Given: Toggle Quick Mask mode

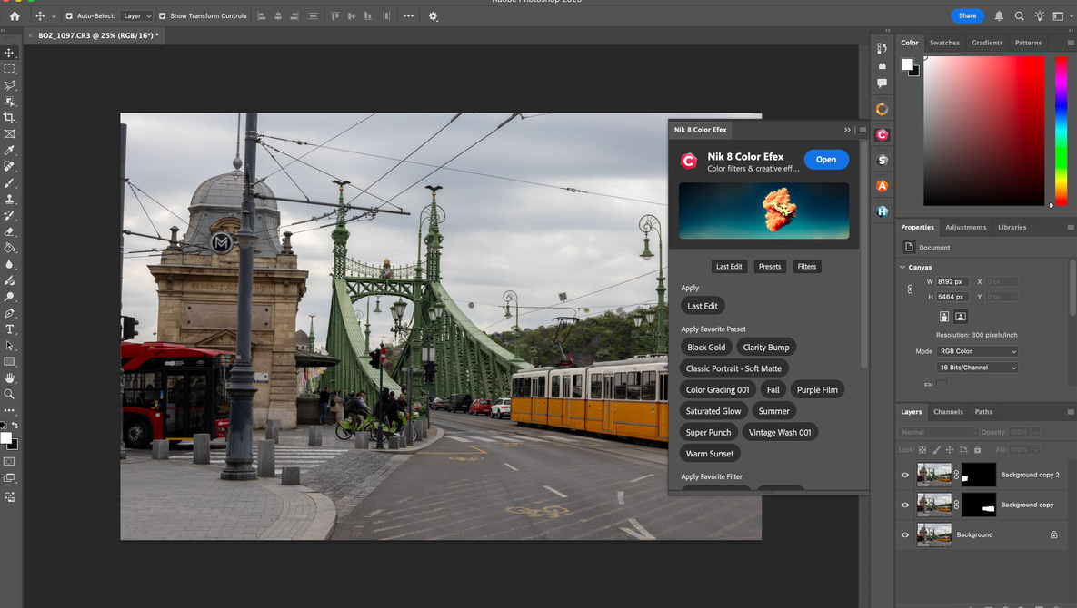Looking at the screenshot, I should click(10, 461).
